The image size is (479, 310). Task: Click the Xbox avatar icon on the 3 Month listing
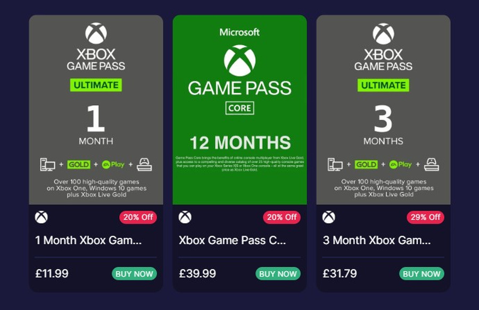click(329, 217)
